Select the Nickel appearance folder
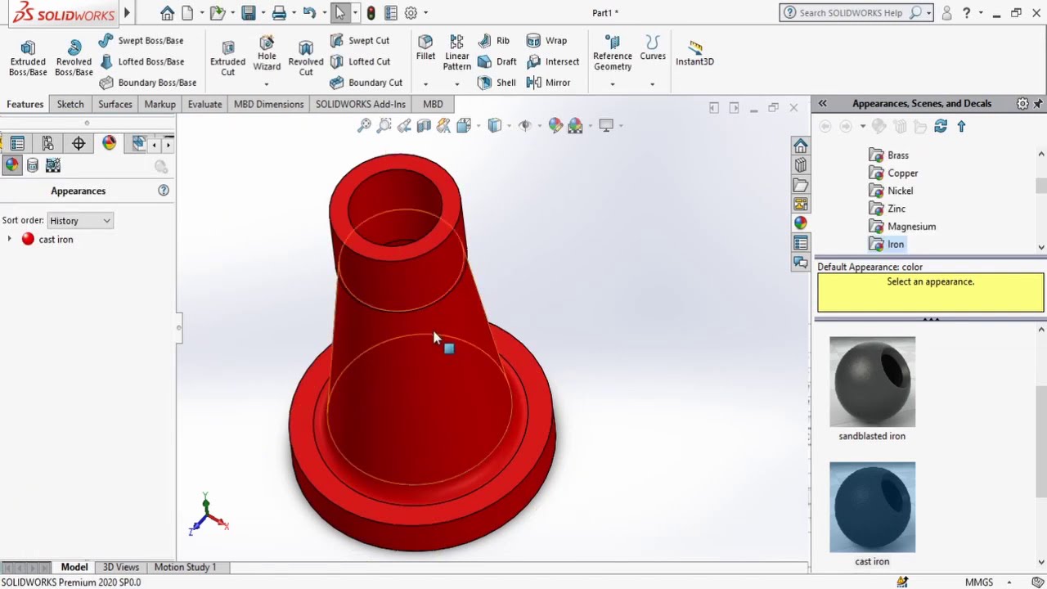The height and width of the screenshot is (589, 1047). [x=892, y=191]
